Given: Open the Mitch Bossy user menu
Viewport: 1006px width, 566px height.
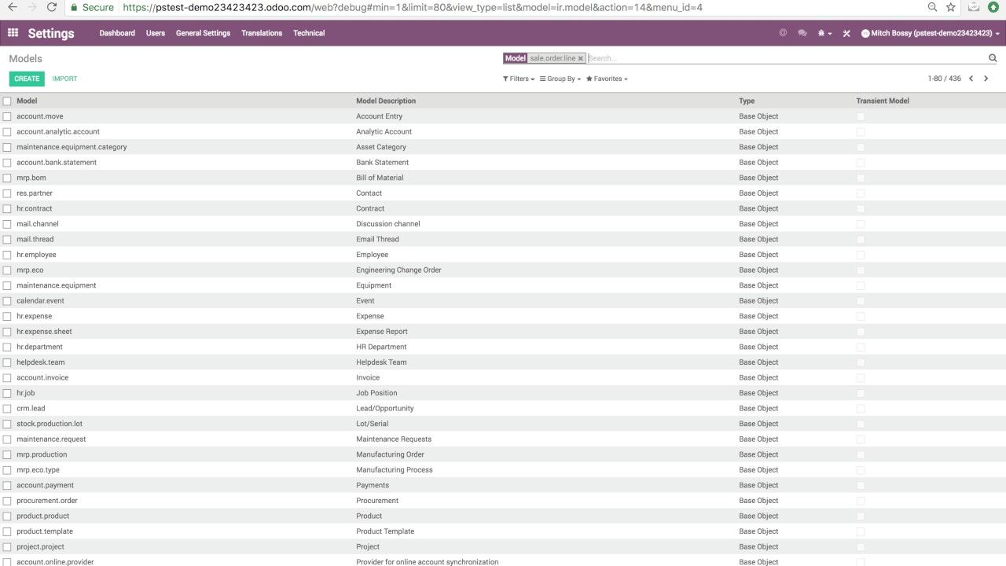Looking at the screenshot, I should (x=931, y=33).
